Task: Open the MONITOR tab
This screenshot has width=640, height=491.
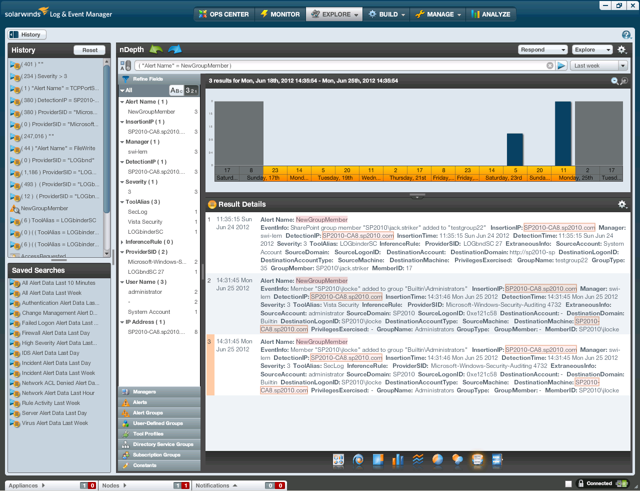Action: (x=280, y=15)
